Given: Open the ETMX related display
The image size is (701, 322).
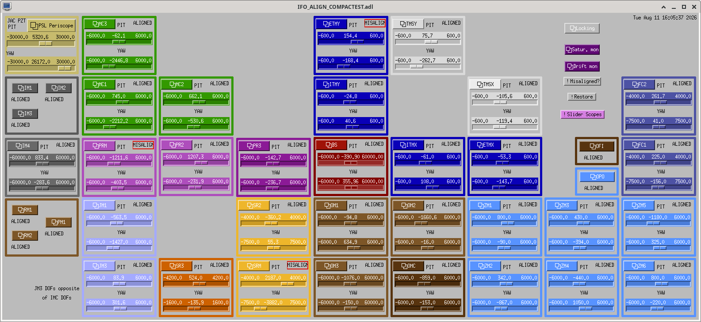Looking at the screenshot, I should pos(485,145).
